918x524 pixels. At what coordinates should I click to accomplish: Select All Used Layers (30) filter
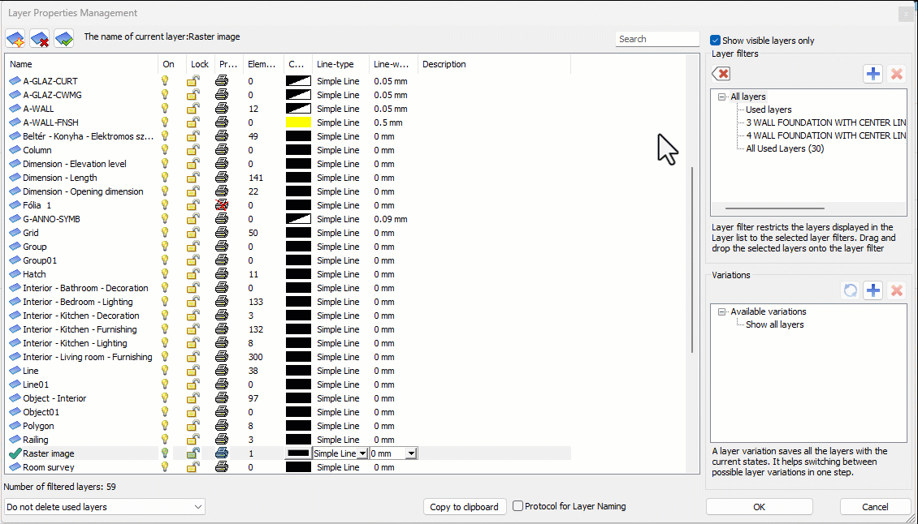[785, 148]
